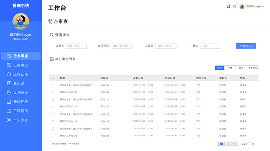Open the 状态 dropdown selector
Viewport: 270px width, 151px height.
(x=211, y=46)
